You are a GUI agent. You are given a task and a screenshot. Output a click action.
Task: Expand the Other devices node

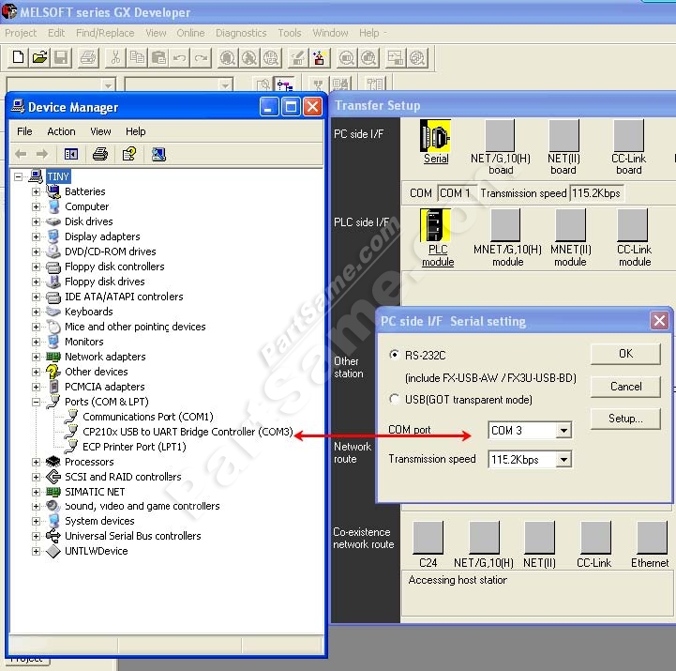(36, 372)
